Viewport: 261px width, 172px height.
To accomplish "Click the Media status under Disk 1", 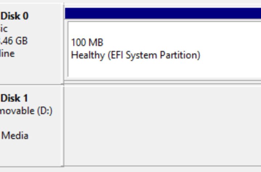I will 14,135.
